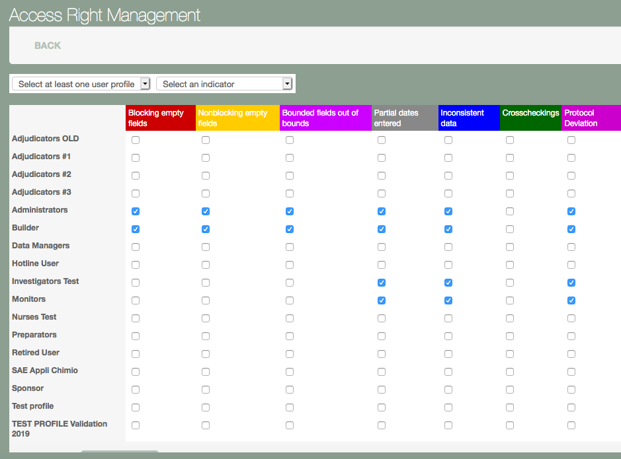621x459 pixels.
Task: Check Data Managers Bounded fields checkbox
Action: click(x=290, y=247)
